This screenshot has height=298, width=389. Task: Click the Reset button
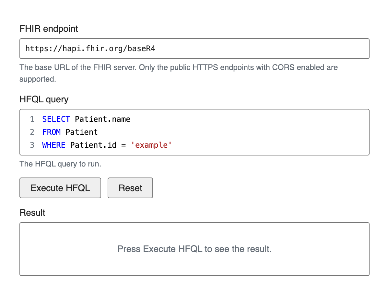point(130,188)
